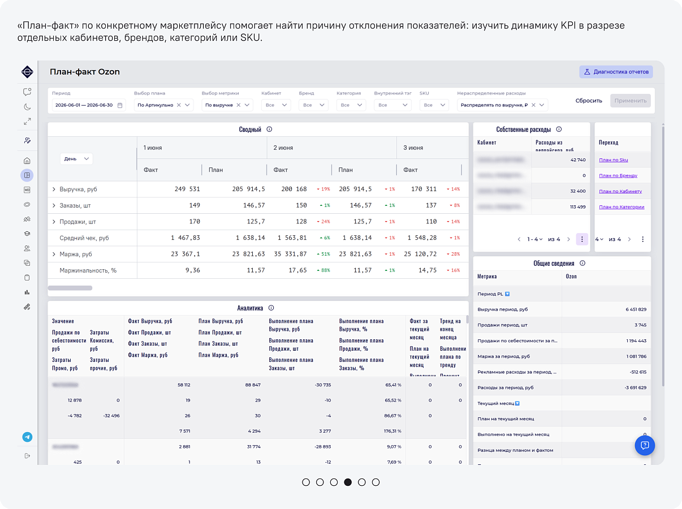Open the День granularity dropdown
The image size is (682, 509).
76,159
